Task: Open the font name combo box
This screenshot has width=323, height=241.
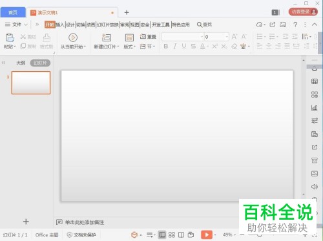Action: (x=183, y=37)
